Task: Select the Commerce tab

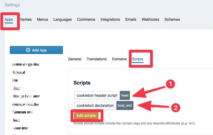Action: [86, 19]
